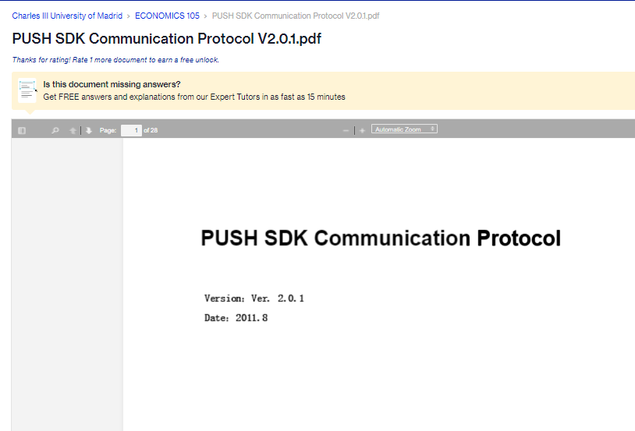Click the Get FREE answers from Expert Tutors text
The image size is (635, 431).
coord(194,97)
